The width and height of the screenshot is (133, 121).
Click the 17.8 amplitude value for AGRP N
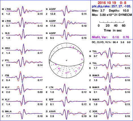(53, 26)
